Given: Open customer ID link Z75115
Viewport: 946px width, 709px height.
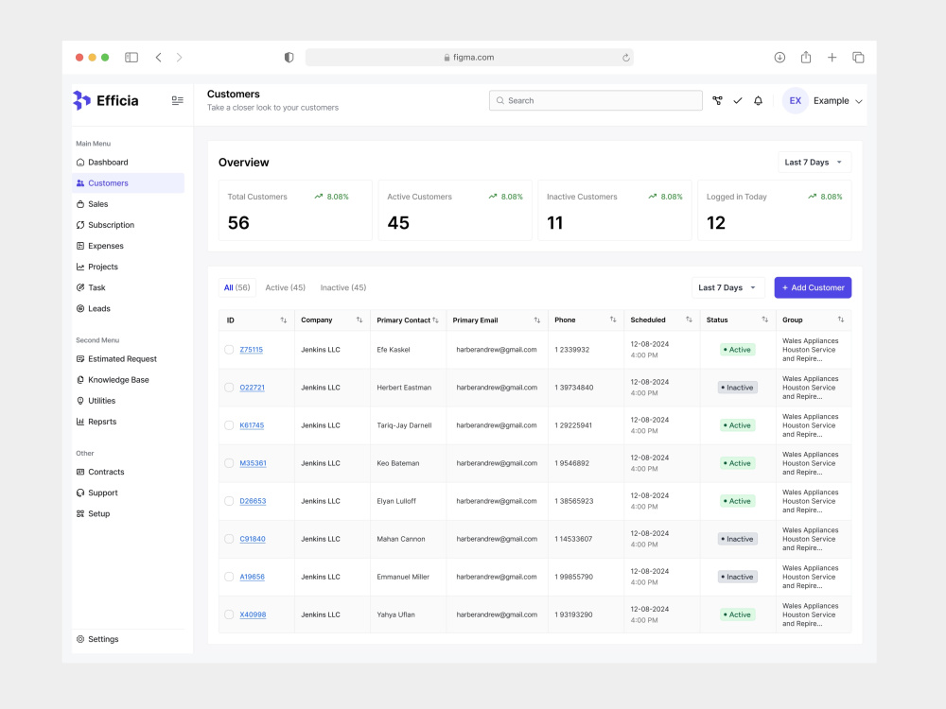Looking at the screenshot, I should (251, 350).
